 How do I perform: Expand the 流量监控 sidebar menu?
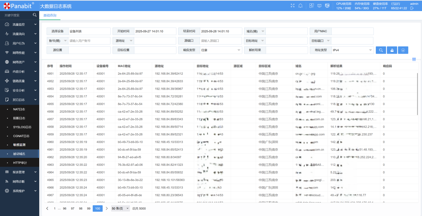point(19,24)
